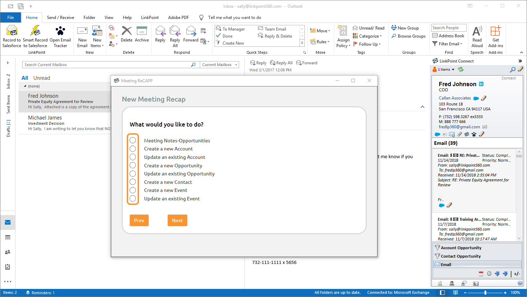Image resolution: width=527 pixels, height=297 pixels.
Task: Open the LinkPoint ribbon tab
Action: 150,18
